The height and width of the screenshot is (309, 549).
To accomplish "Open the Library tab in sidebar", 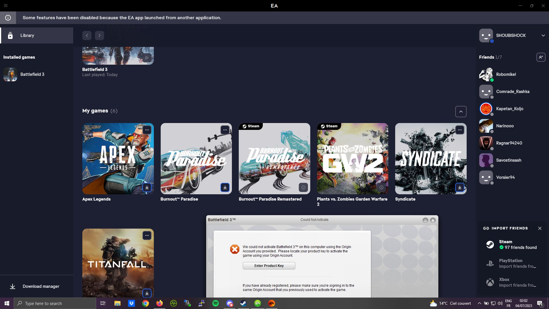I will point(37,35).
